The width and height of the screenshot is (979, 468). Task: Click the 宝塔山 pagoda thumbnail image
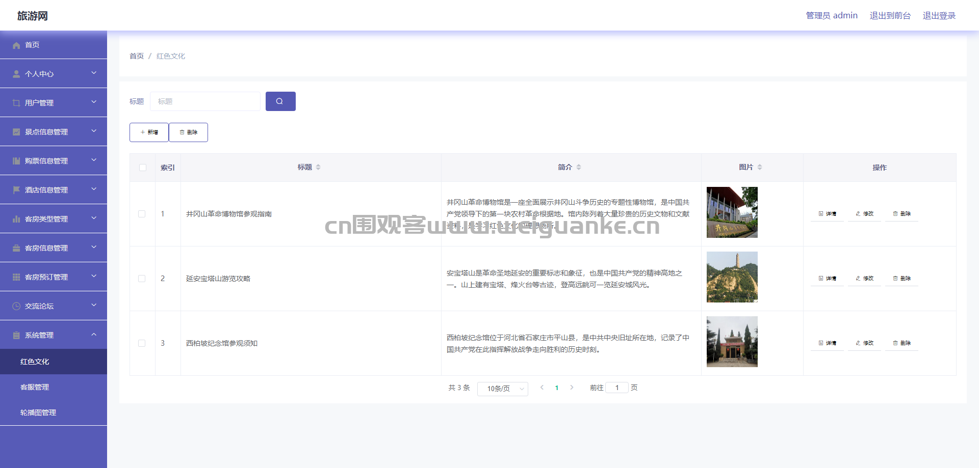pyautogui.click(x=732, y=277)
